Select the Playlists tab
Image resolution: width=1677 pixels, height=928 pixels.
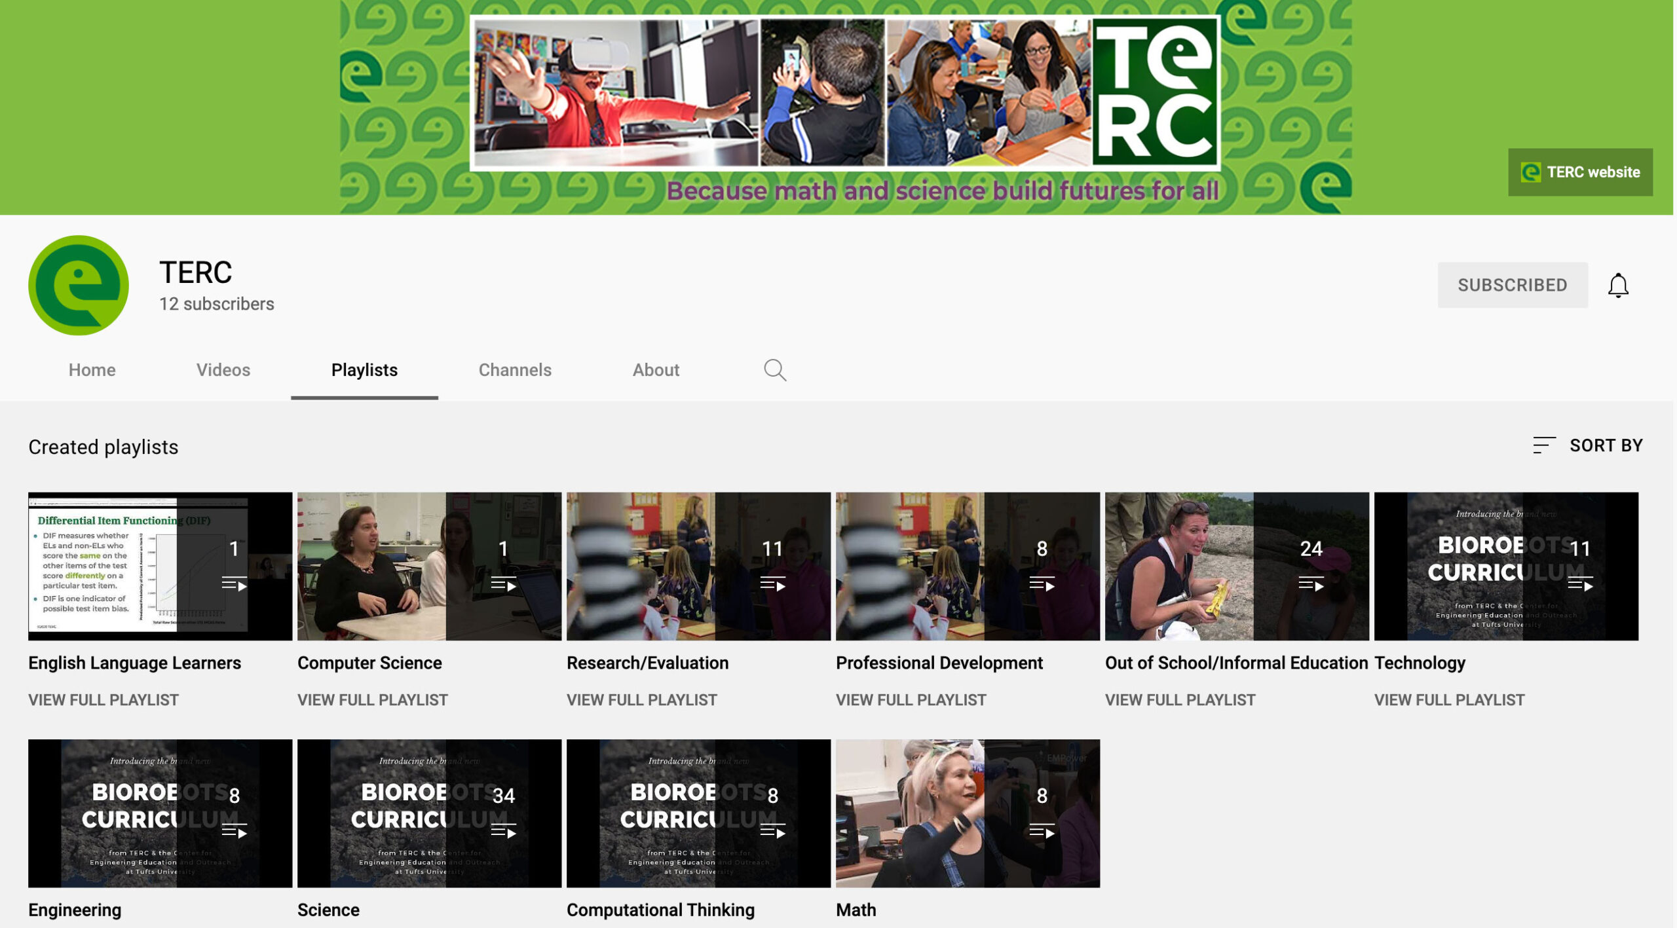click(x=364, y=370)
